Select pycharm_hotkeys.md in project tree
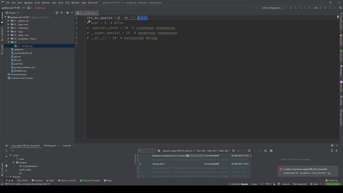 click(23, 67)
